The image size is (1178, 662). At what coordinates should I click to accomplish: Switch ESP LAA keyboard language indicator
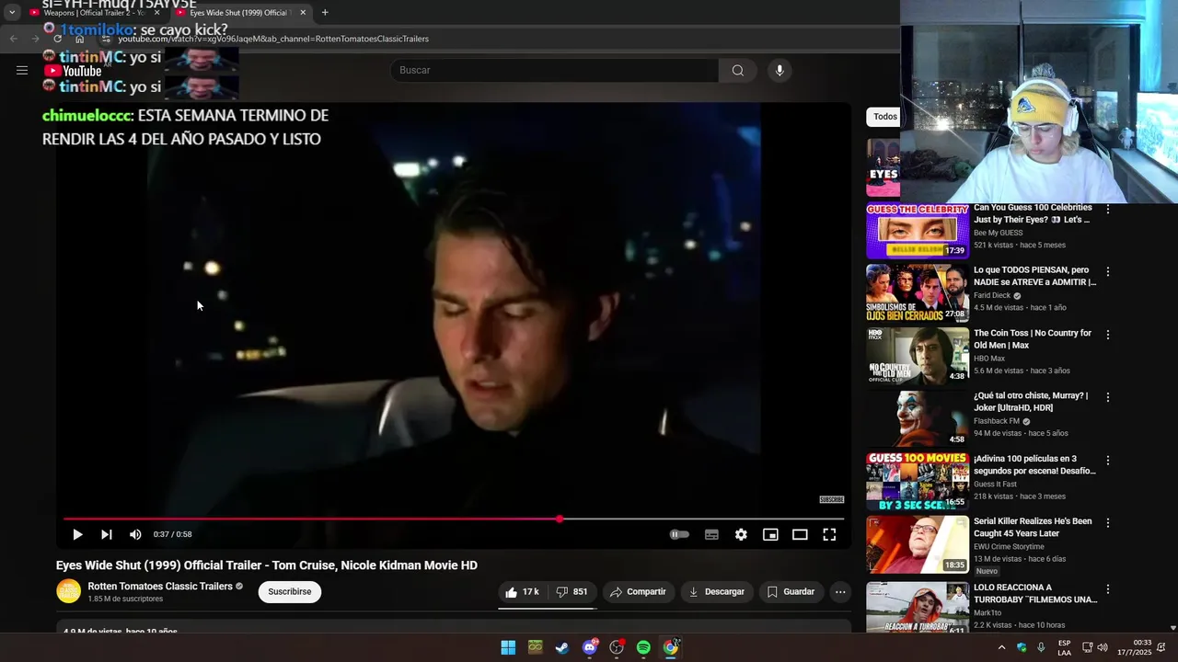click(1064, 647)
